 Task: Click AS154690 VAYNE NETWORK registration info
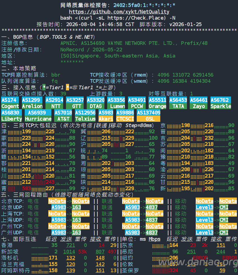(x=134, y=43)
